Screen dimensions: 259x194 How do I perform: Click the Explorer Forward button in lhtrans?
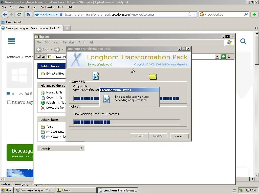coord(57,50)
